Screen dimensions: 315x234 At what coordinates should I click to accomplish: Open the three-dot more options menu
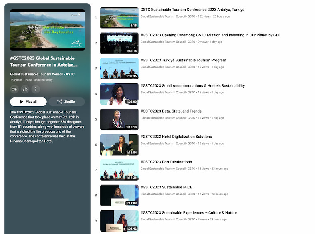click(x=36, y=89)
